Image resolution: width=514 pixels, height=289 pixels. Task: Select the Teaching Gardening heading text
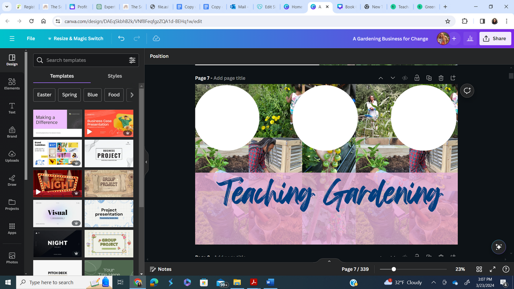[329, 194]
